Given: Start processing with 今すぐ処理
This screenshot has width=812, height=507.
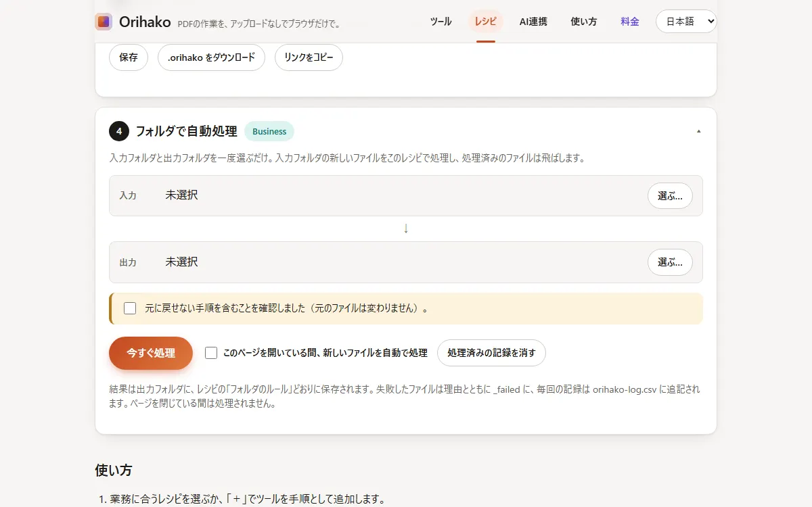Looking at the screenshot, I should click(151, 353).
